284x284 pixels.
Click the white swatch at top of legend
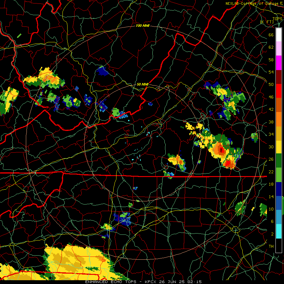(279, 35)
